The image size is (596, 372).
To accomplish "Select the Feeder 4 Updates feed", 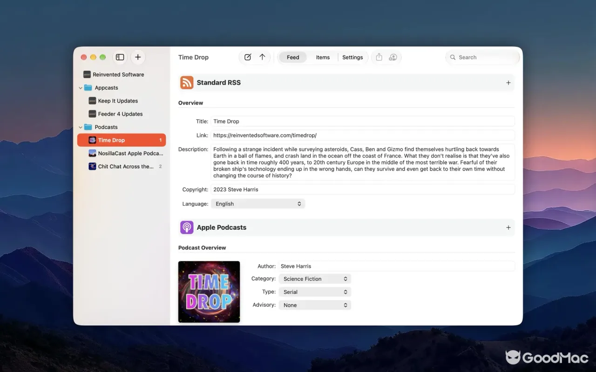I will coord(122,114).
